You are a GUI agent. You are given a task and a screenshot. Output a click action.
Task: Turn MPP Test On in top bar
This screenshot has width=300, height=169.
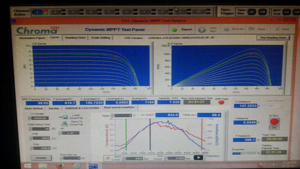point(286,12)
